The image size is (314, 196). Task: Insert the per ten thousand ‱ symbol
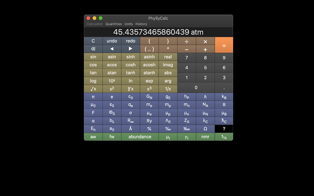point(187,129)
